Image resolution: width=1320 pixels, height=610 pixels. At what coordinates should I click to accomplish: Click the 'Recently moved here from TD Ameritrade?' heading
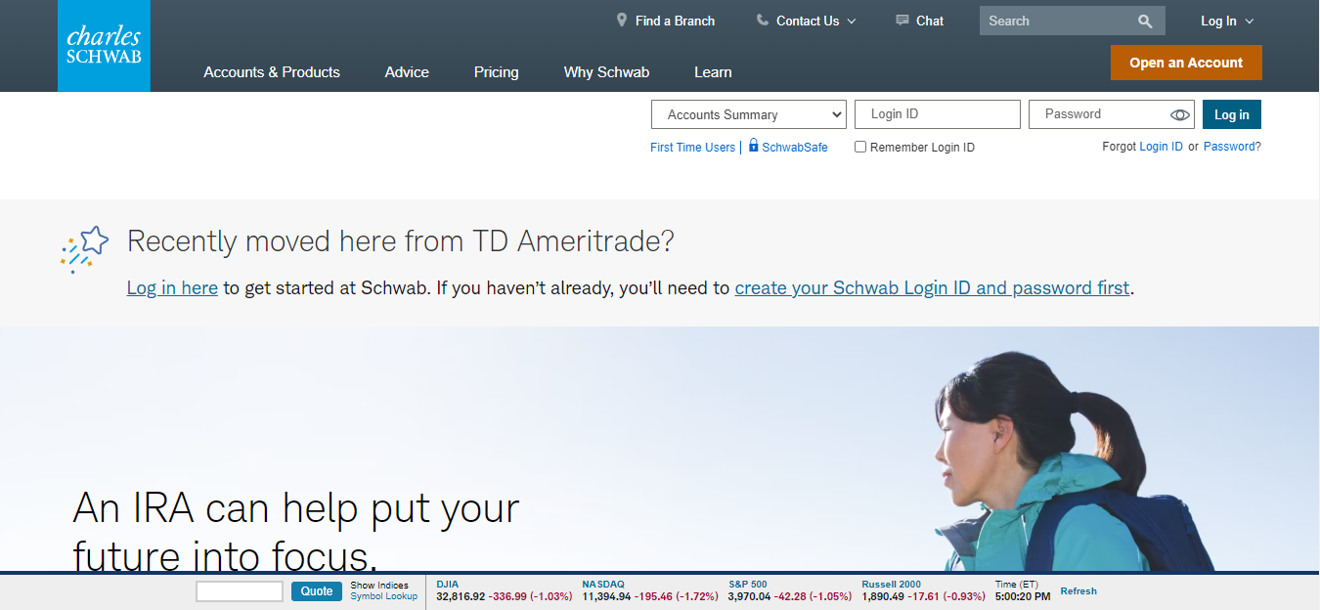pos(401,241)
